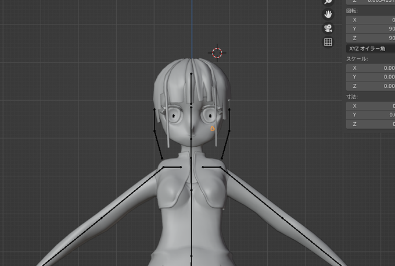Screen dimensions: 395x266
Task: Edit the スケール Y value field
Action: [371, 77]
